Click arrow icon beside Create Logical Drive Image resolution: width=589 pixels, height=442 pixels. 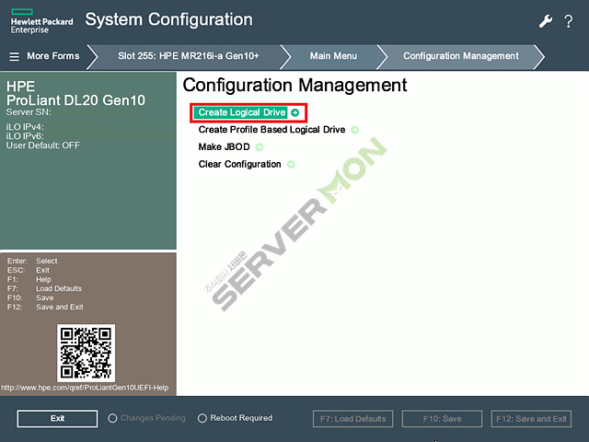(x=295, y=112)
